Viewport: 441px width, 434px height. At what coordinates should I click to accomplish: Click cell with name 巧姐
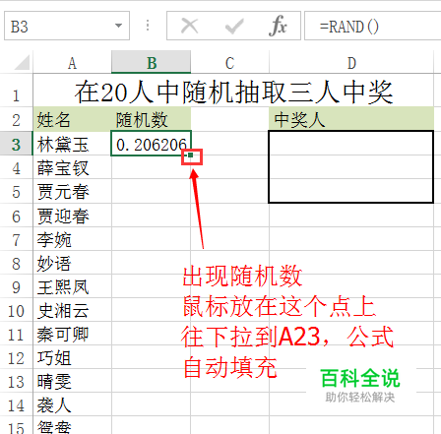pyautogui.click(x=72, y=357)
